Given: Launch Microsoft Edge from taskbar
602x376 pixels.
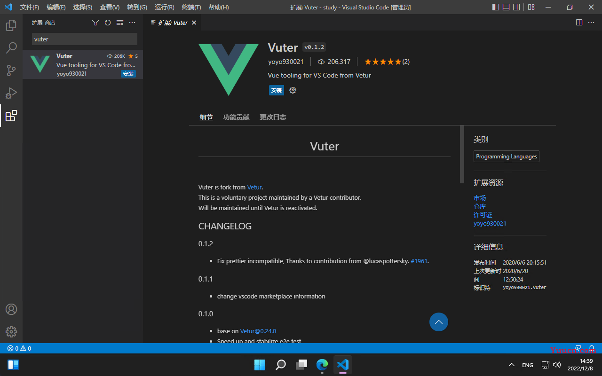Looking at the screenshot, I should tap(322, 365).
